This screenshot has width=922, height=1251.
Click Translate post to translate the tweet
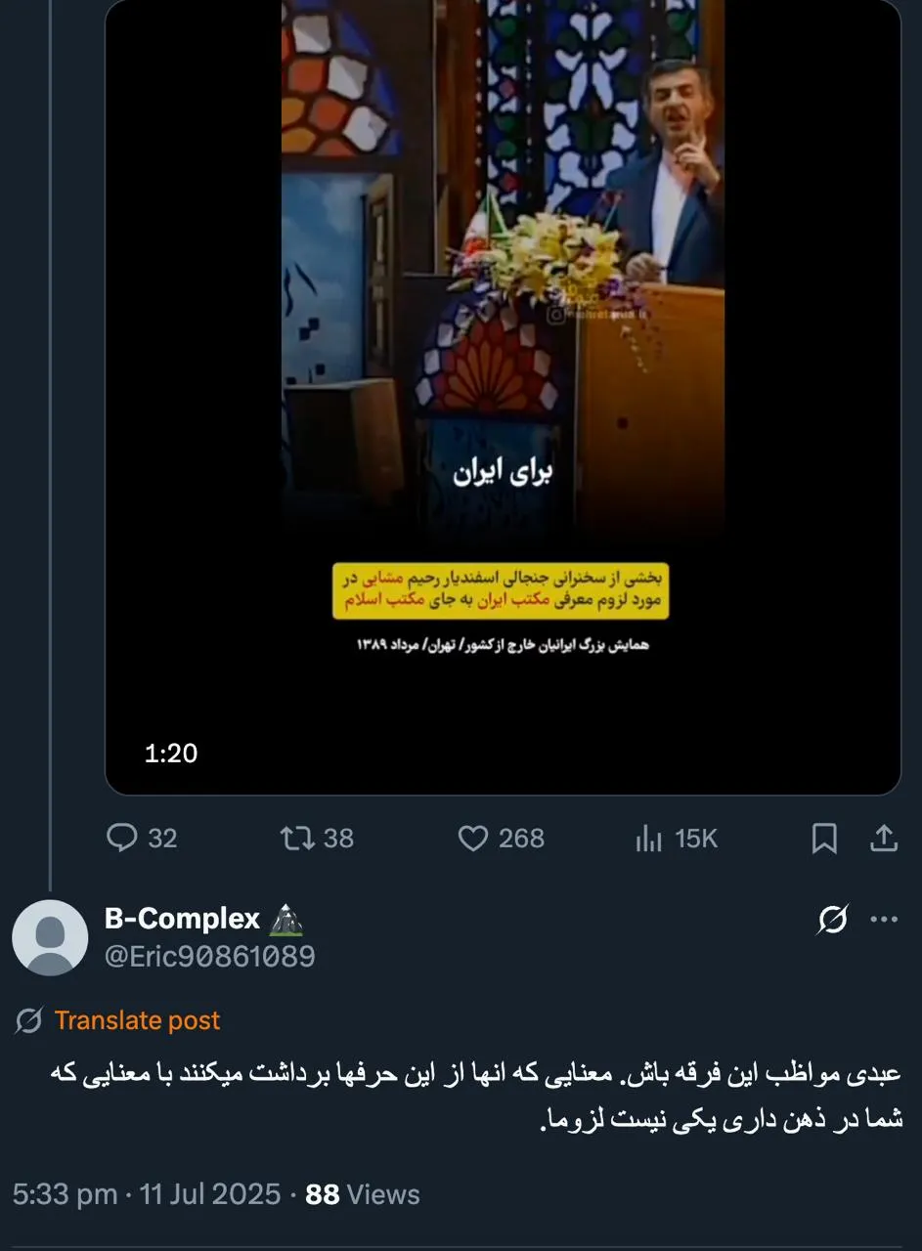point(138,1020)
